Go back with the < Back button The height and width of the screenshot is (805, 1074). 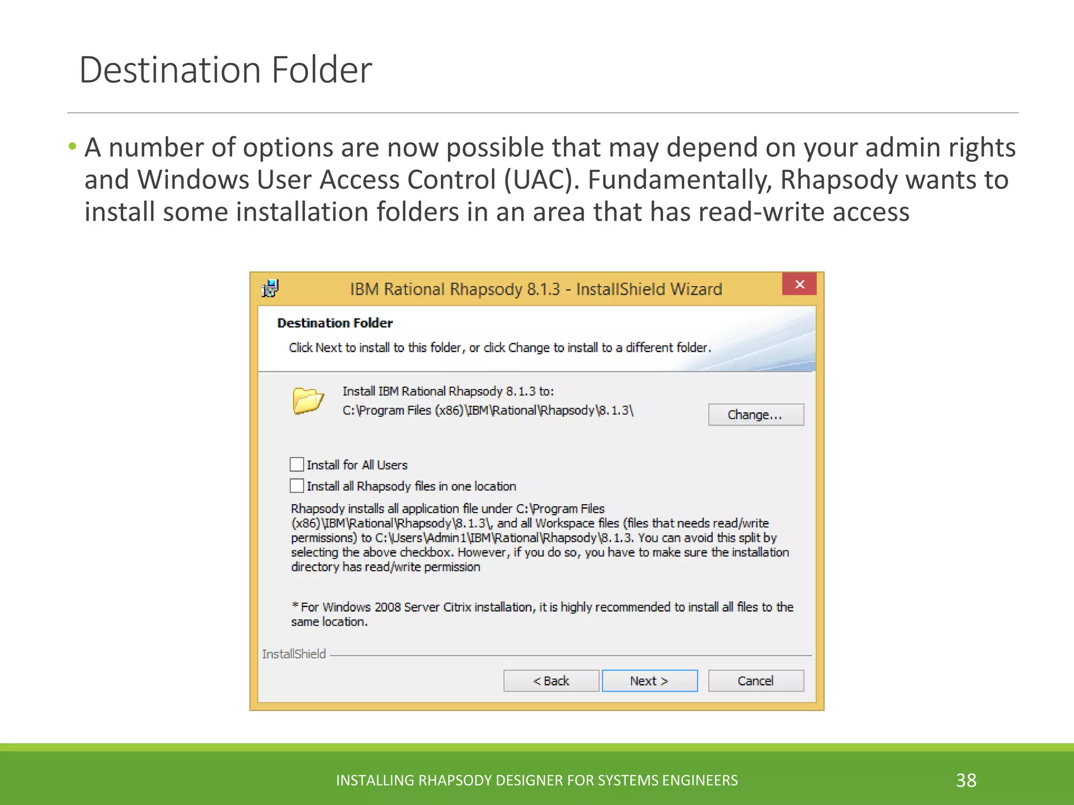point(551,681)
